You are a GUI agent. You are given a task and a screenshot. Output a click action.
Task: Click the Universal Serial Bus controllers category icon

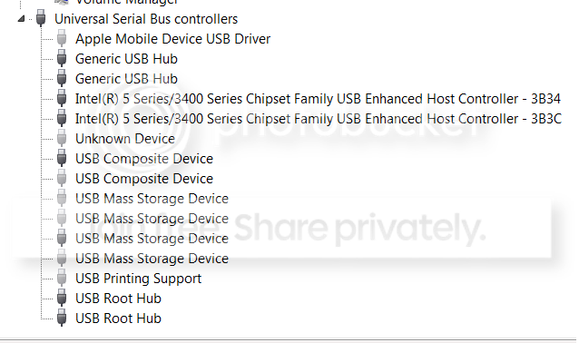(x=41, y=18)
